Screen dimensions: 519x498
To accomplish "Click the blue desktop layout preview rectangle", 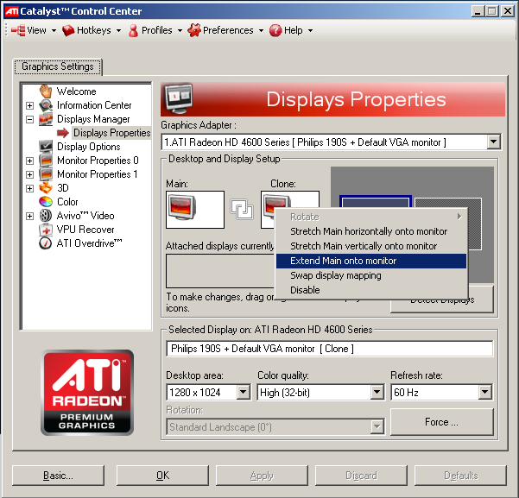I will tap(376, 201).
